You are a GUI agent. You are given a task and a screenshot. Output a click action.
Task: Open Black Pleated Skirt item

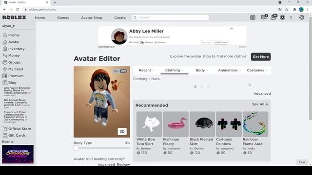[202, 133]
